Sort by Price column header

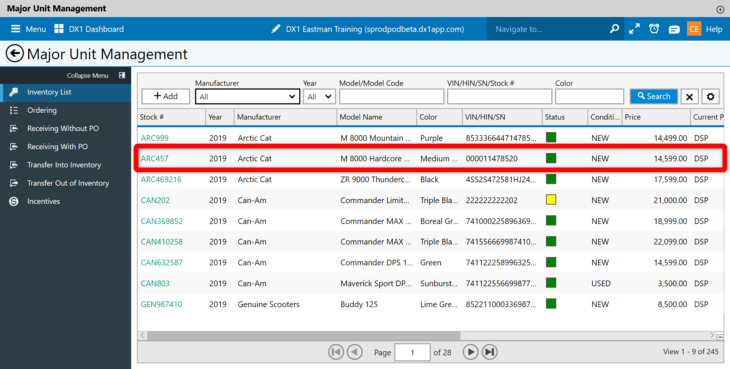coord(656,117)
